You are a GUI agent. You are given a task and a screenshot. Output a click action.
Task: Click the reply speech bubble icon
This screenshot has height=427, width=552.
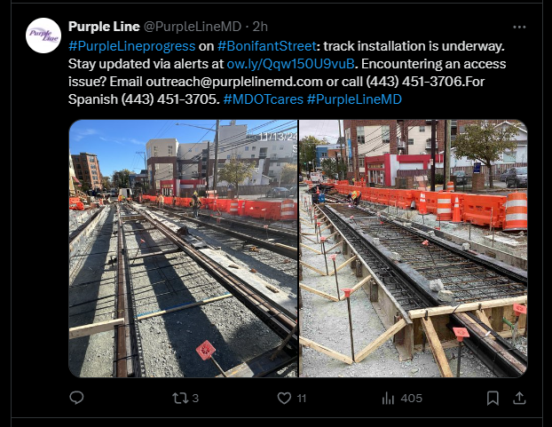(76, 398)
